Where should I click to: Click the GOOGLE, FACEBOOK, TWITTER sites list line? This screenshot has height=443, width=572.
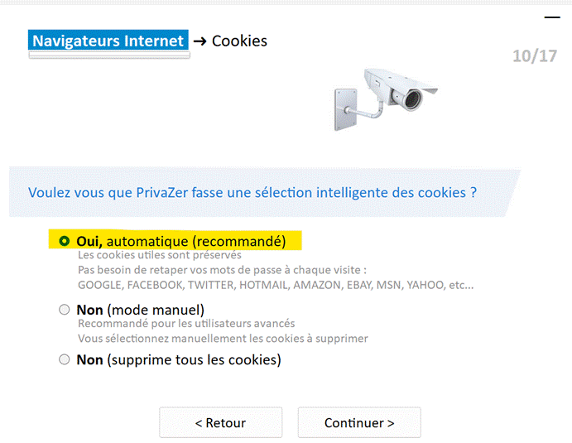pos(276,285)
